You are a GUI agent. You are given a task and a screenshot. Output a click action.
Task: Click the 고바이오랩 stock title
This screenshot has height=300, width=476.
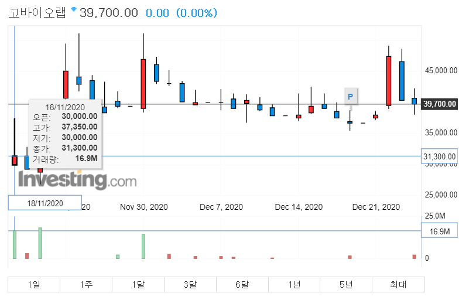(37, 13)
